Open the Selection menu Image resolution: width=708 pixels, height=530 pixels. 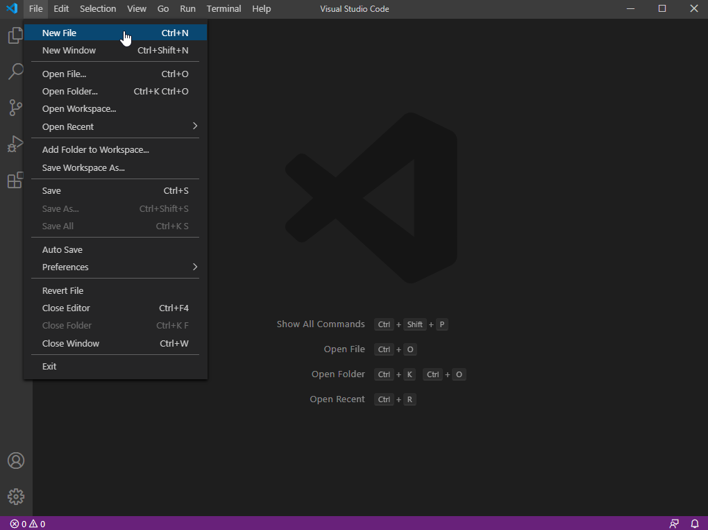click(98, 9)
